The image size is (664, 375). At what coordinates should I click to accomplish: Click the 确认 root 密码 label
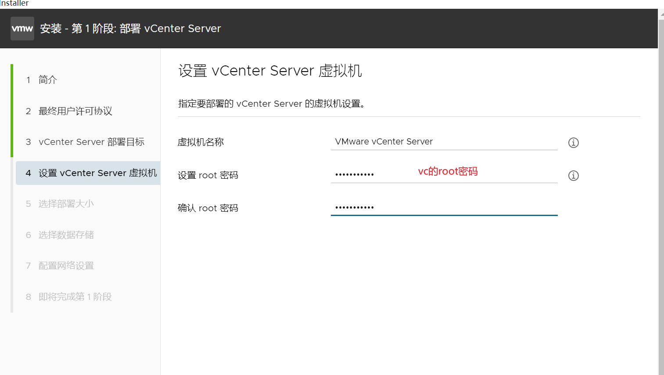click(x=208, y=208)
